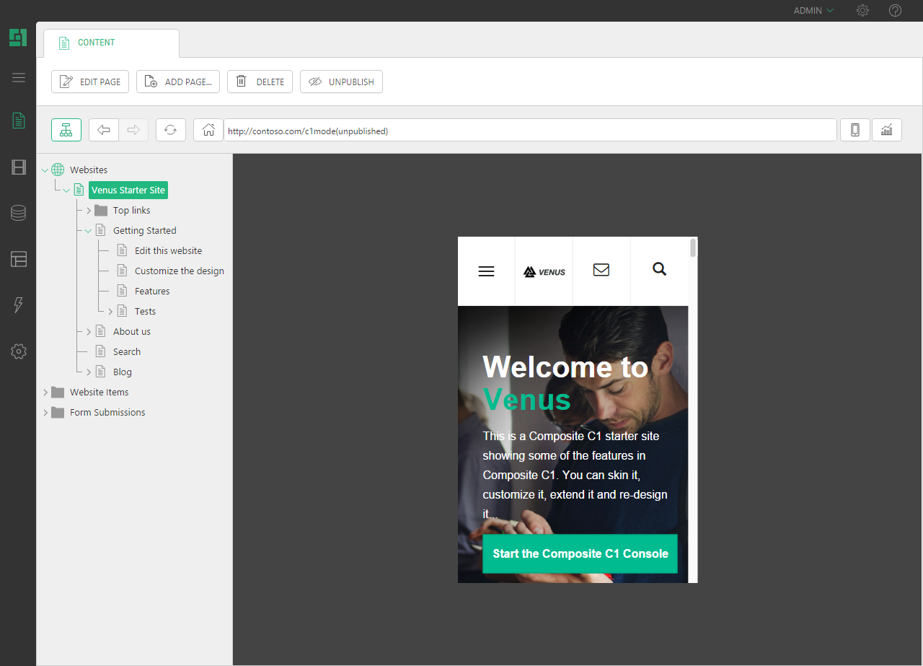The width and height of the screenshot is (923, 666).
Task: Toggle Unpublish for the current page
Action: 341,82
